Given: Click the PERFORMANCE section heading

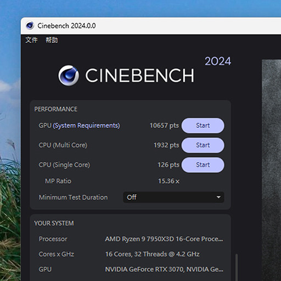Looking at the screenshot, I should 55,109.
